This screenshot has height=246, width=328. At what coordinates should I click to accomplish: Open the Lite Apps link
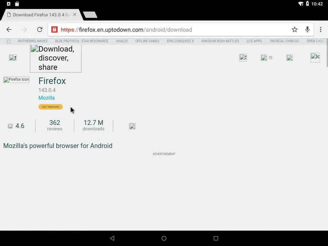[x=254, y=41]
